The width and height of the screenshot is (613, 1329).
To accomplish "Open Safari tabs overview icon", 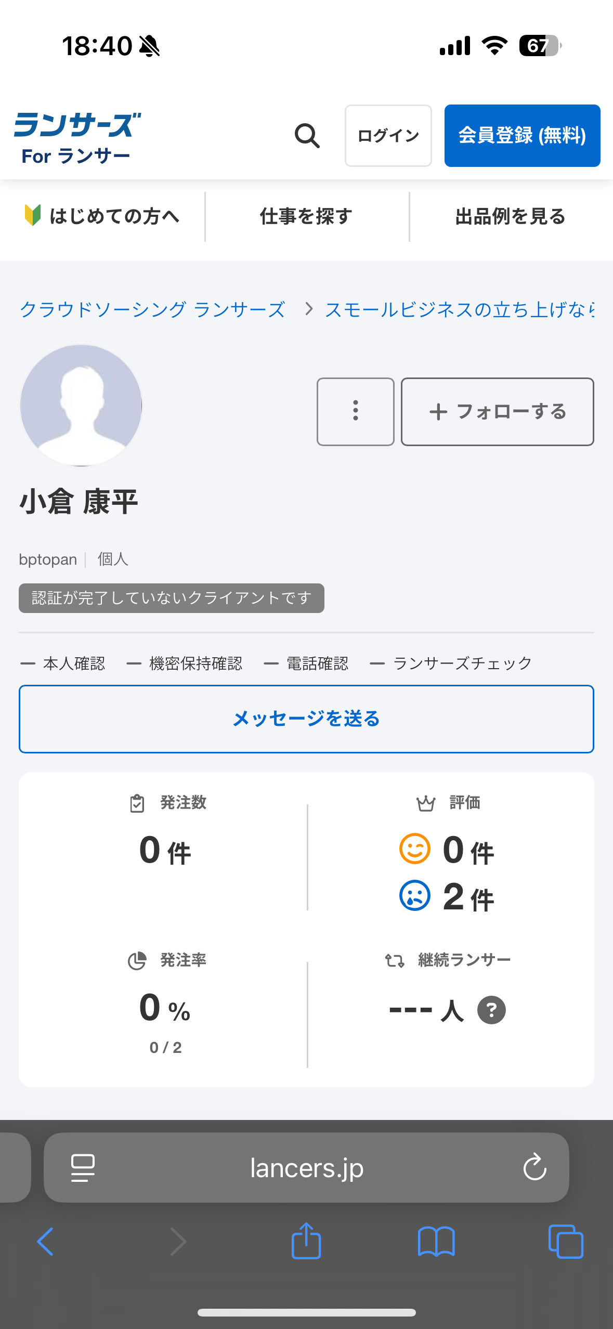I will pyautogui.click(x=566, y=1242).
